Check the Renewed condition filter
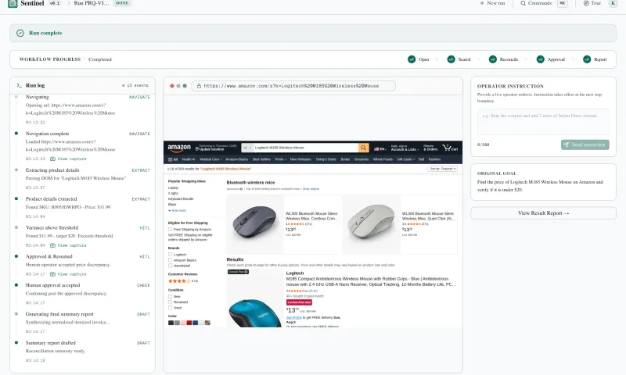The image size is (626, 375). pos(170,302)
